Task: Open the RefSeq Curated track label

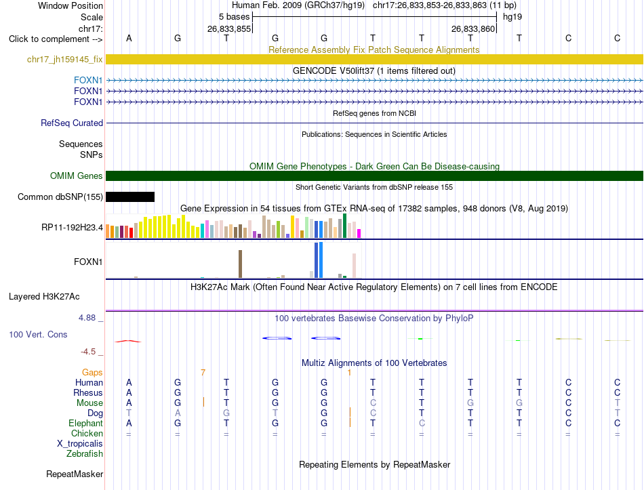Action: [71, 123]
